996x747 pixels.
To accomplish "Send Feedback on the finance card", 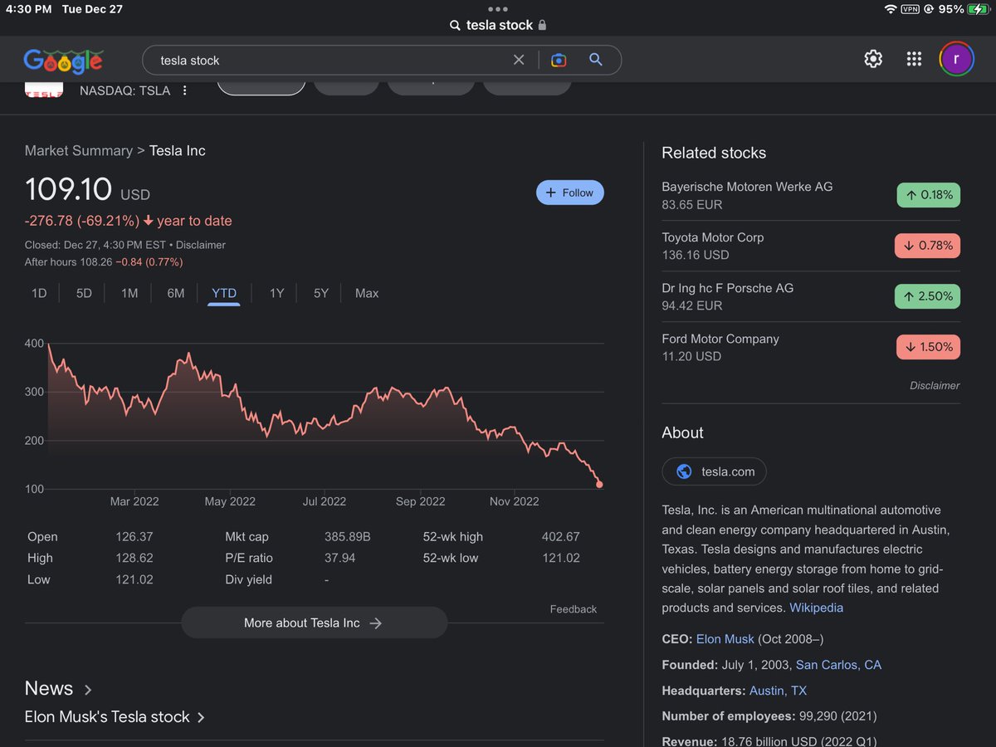I will pyautogui.click(x=573, y=609).
